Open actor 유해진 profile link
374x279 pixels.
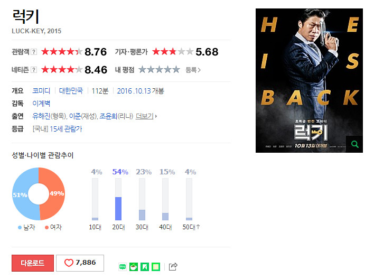(41, 116)
